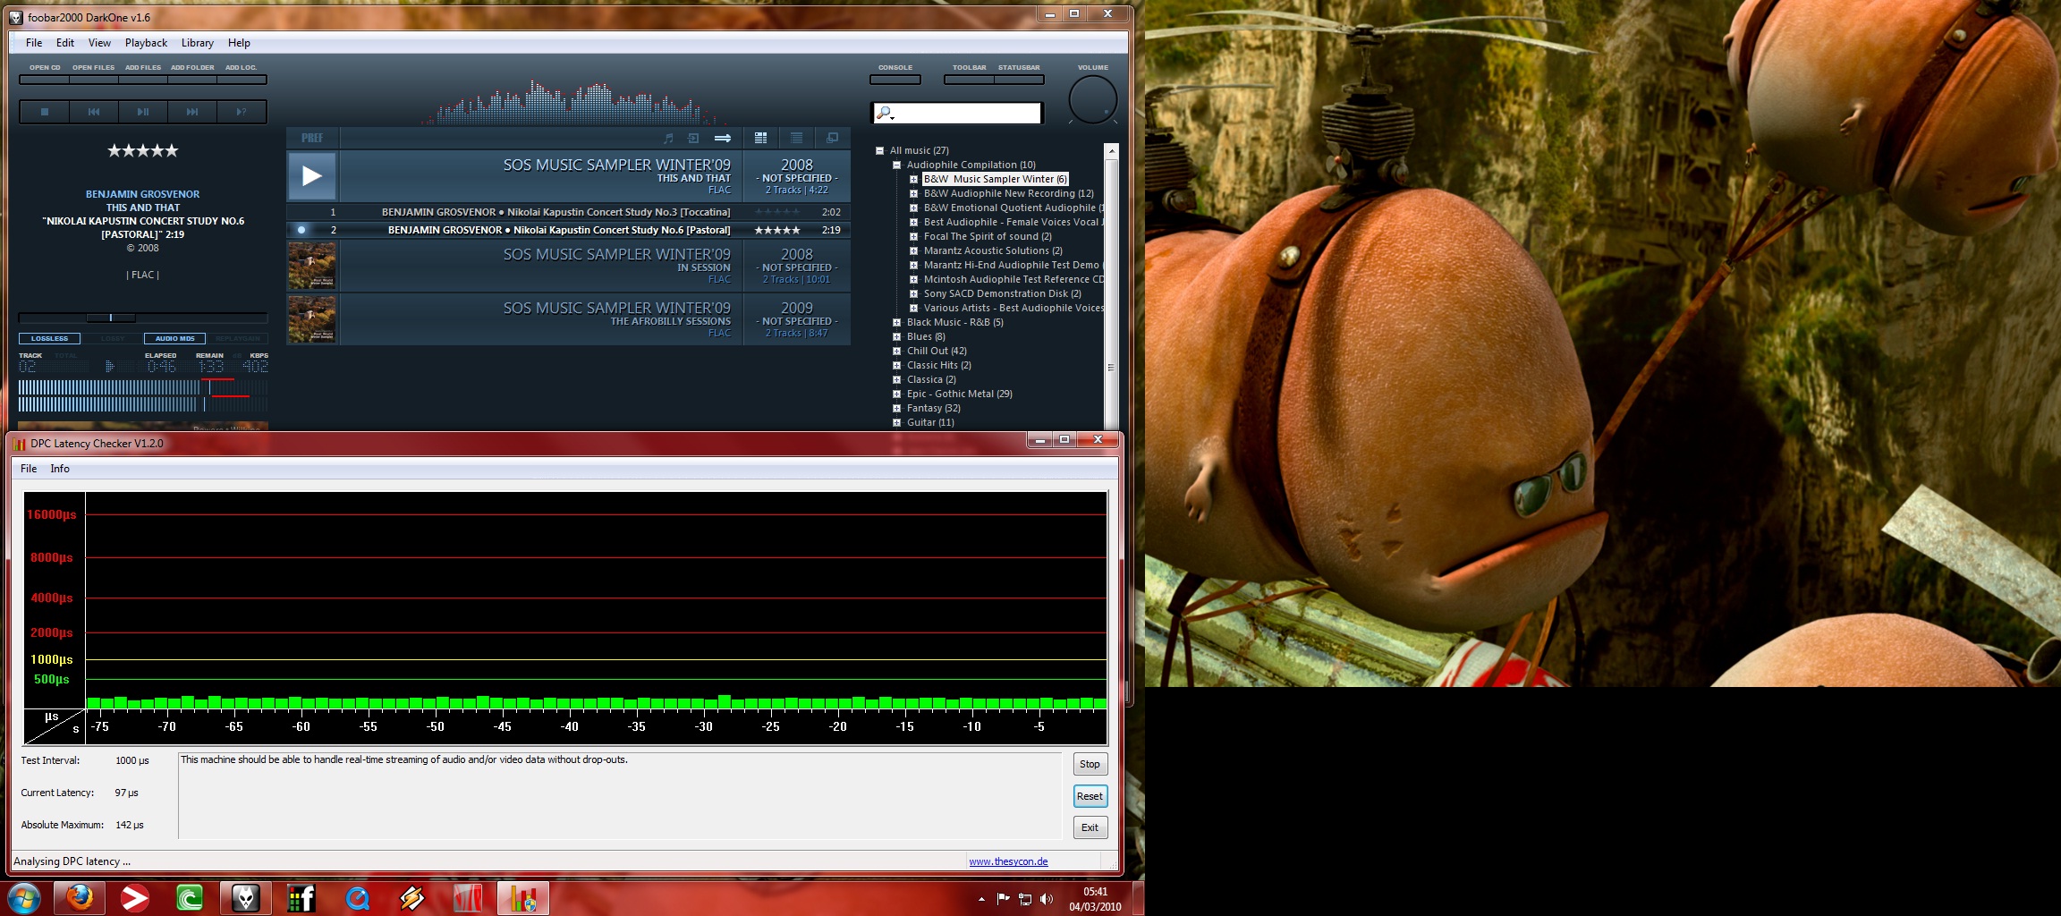Open the red curtain app taskbar icon
Viewport: 2061px width, 916px height.
468,897
